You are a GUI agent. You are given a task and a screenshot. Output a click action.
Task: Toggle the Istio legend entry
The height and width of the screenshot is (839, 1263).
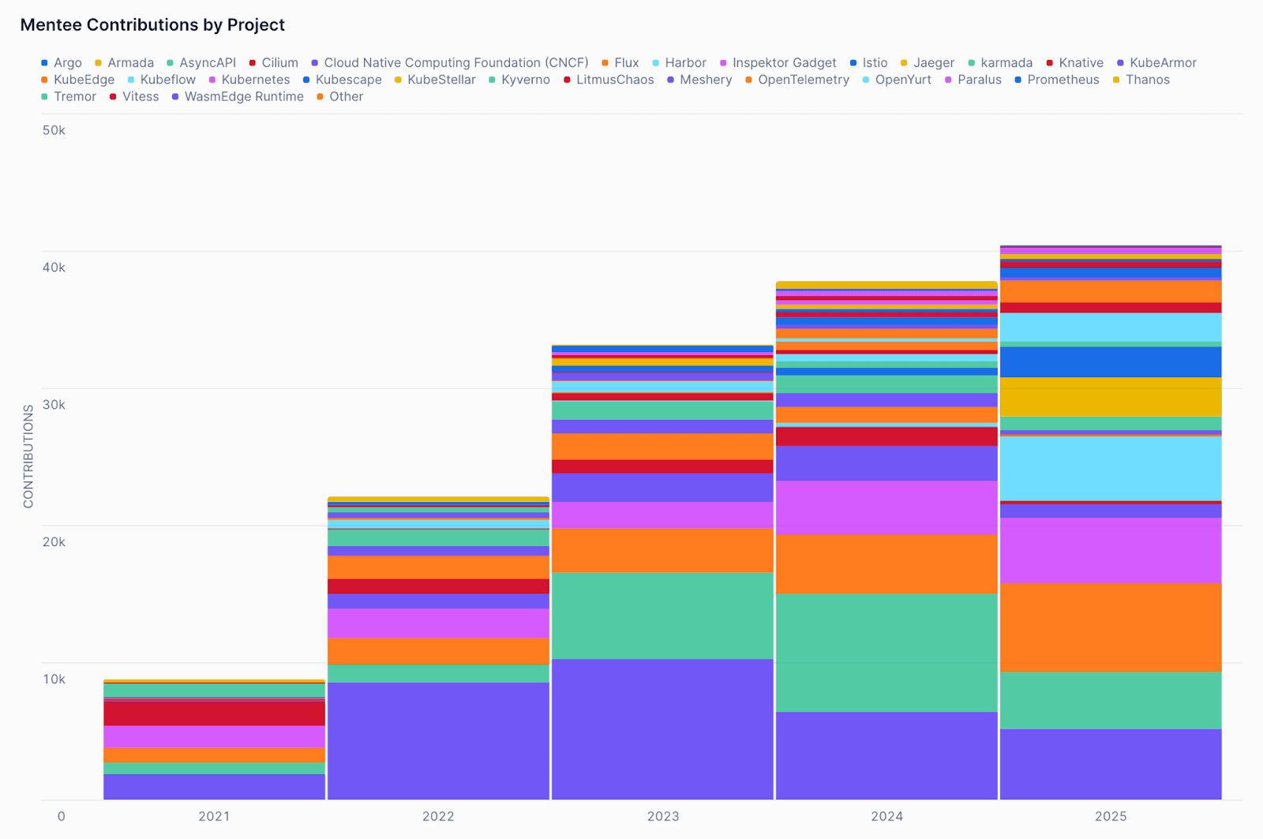point(852,62)
